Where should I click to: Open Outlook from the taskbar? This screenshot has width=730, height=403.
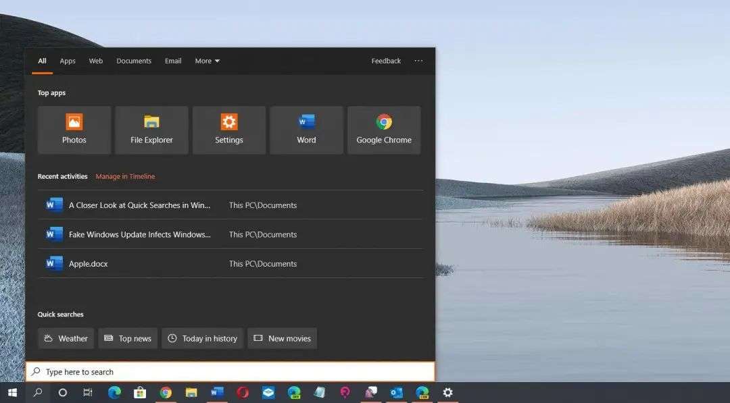click(396, 392)
